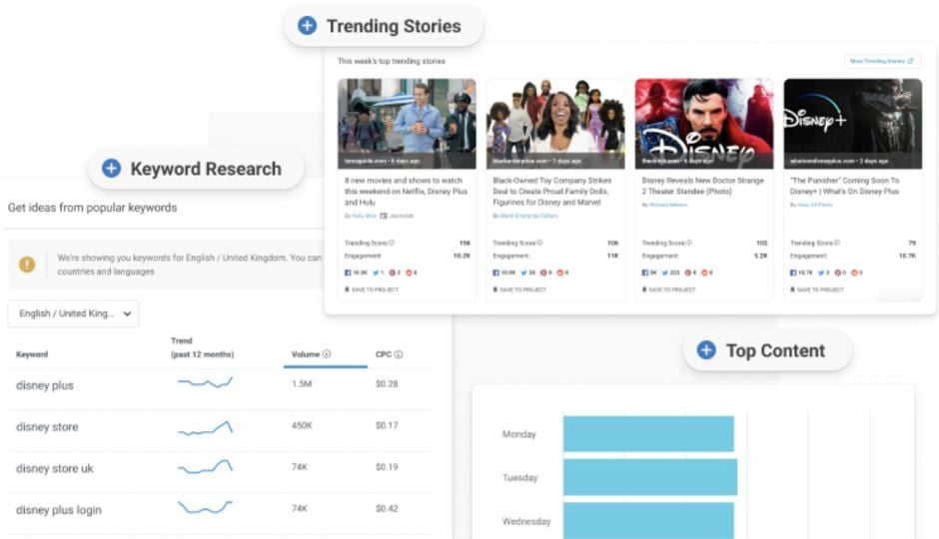Click the info icon next to Volume
Viewport: 939px width, 539px height.
coord(327,354)
